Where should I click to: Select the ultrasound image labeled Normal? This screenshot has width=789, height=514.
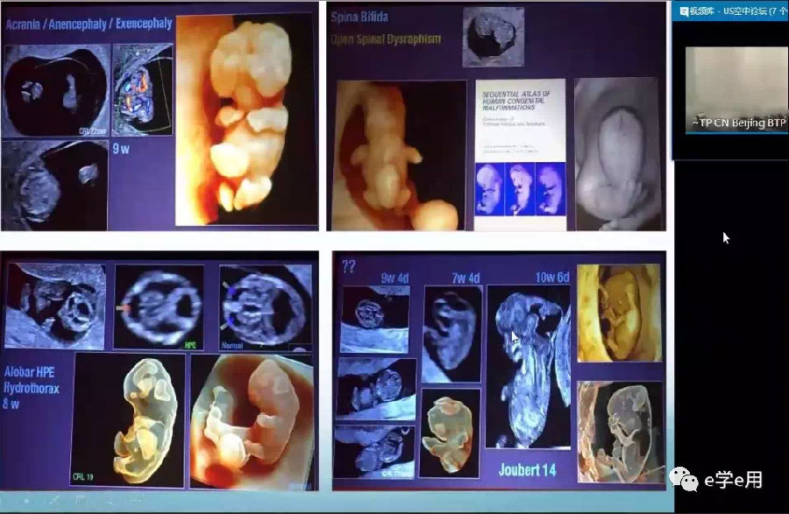[x=263, y=306]
